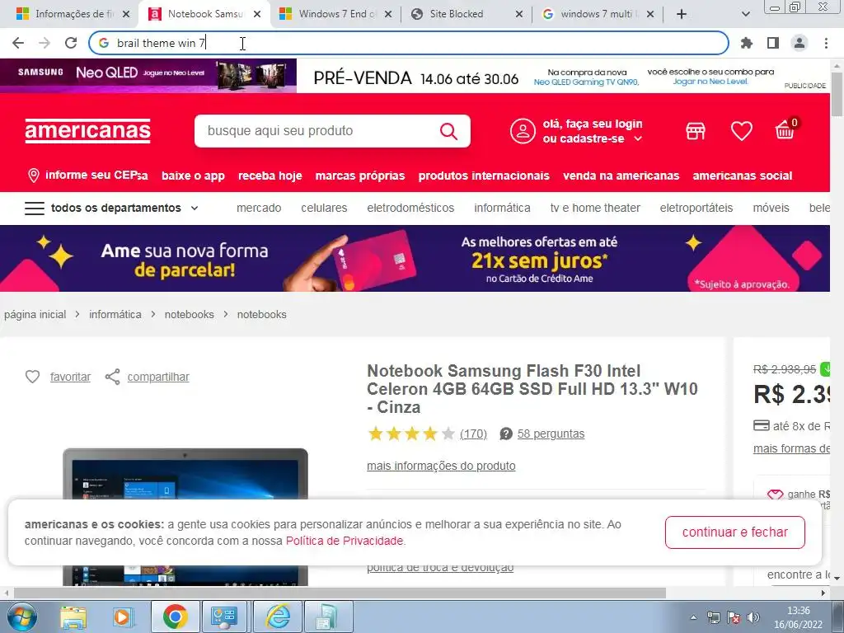Click Action Center flag tray icon
This screenshot has height=633, width=844.
tap(733, 617)
